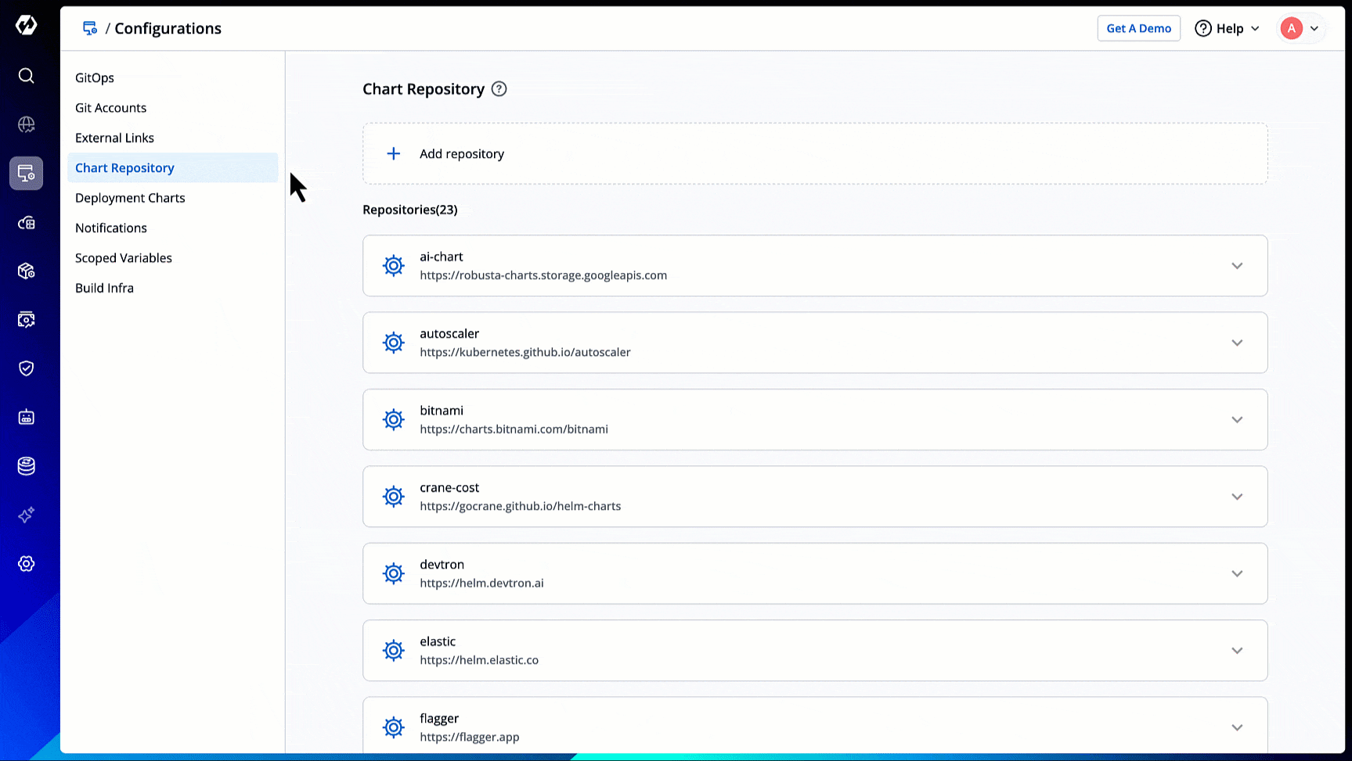Image resolution: width=1352 pixels, height=761 pixels.
Task: Open search from the left sidebar
Action: [26, 76]
